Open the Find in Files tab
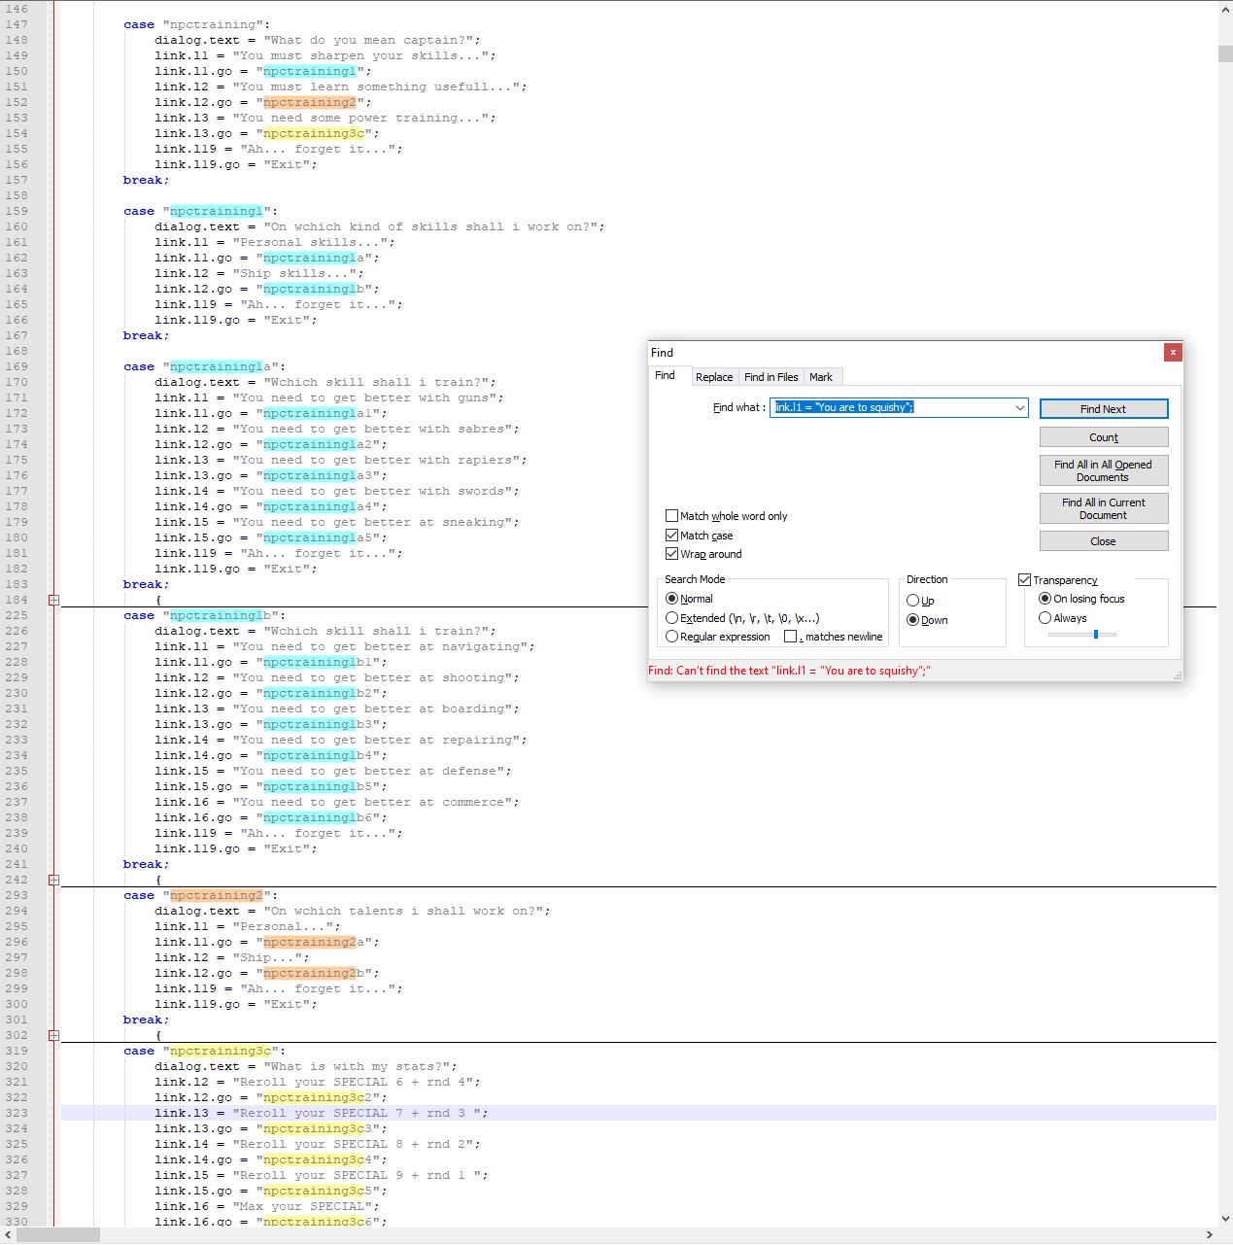Image resolution: width=1233 pixels, height=1245 pixels. point(771,377)
